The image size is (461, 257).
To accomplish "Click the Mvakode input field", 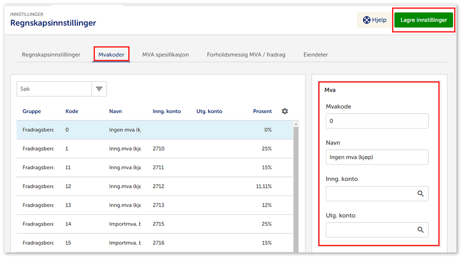I will pos(376,121).
